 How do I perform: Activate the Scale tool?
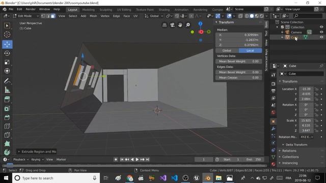pos(7,62)
